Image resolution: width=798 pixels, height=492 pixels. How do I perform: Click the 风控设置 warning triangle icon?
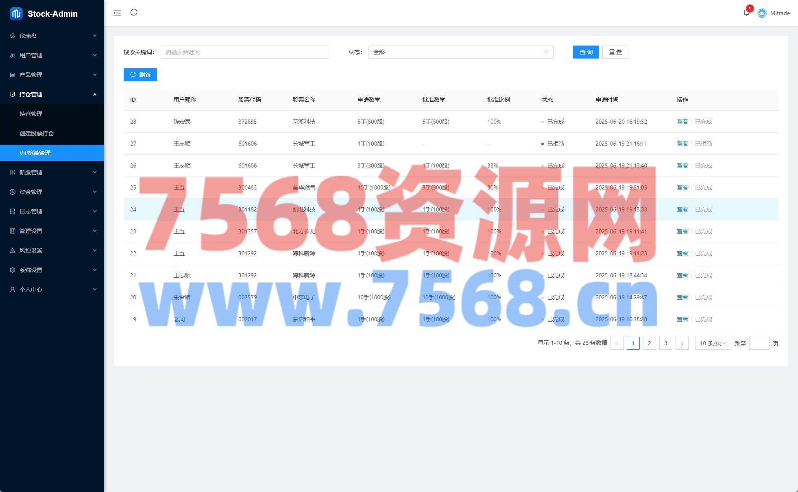tap(13, 250)
